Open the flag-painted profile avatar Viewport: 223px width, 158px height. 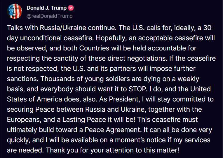point(15,11)
